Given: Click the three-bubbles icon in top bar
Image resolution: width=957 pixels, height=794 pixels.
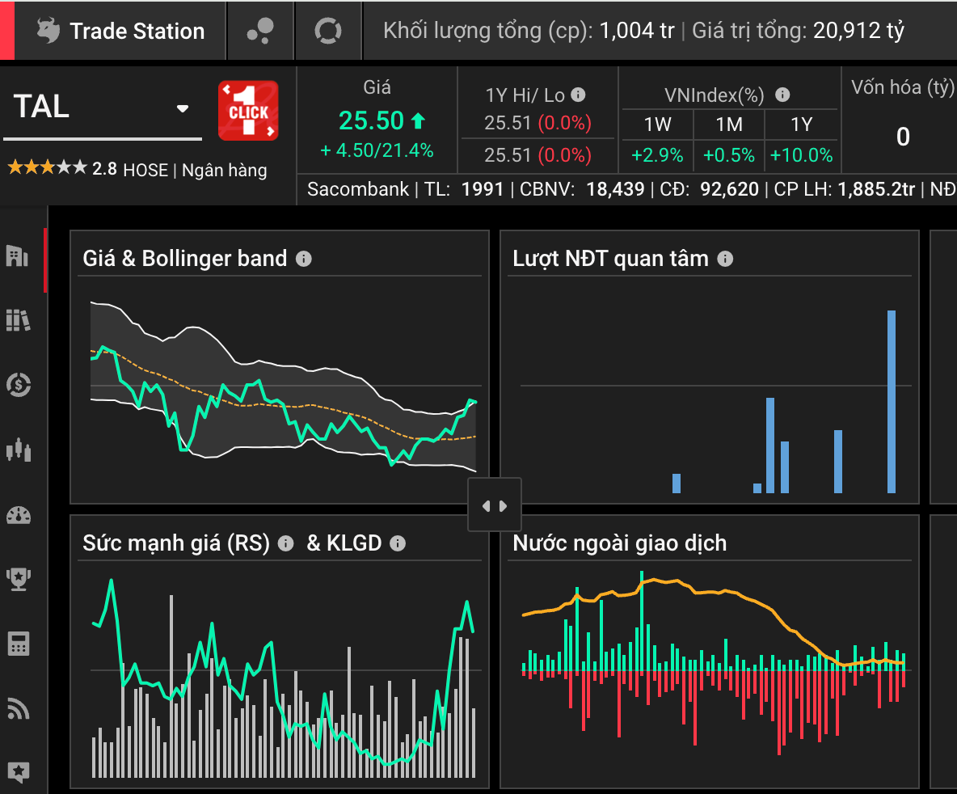Looking at the screenshot, I should click(260, 32).
